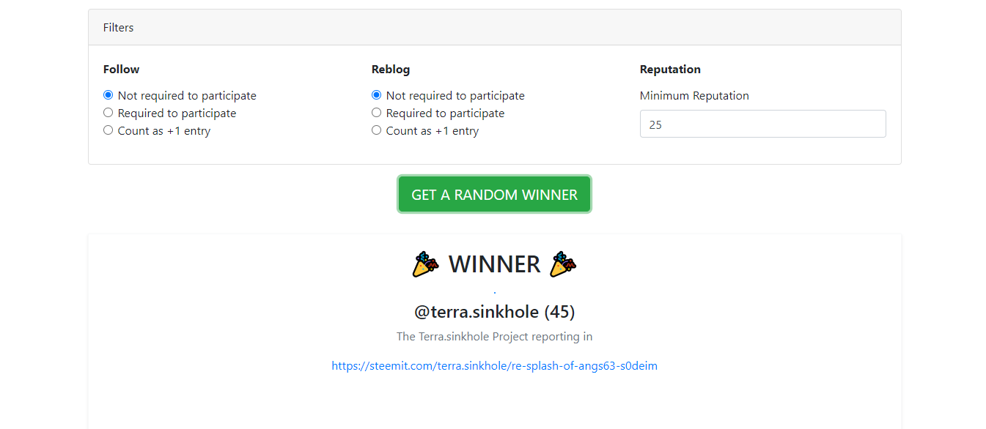
Task: Click the left party popper emoji
Action: (426, 264)
